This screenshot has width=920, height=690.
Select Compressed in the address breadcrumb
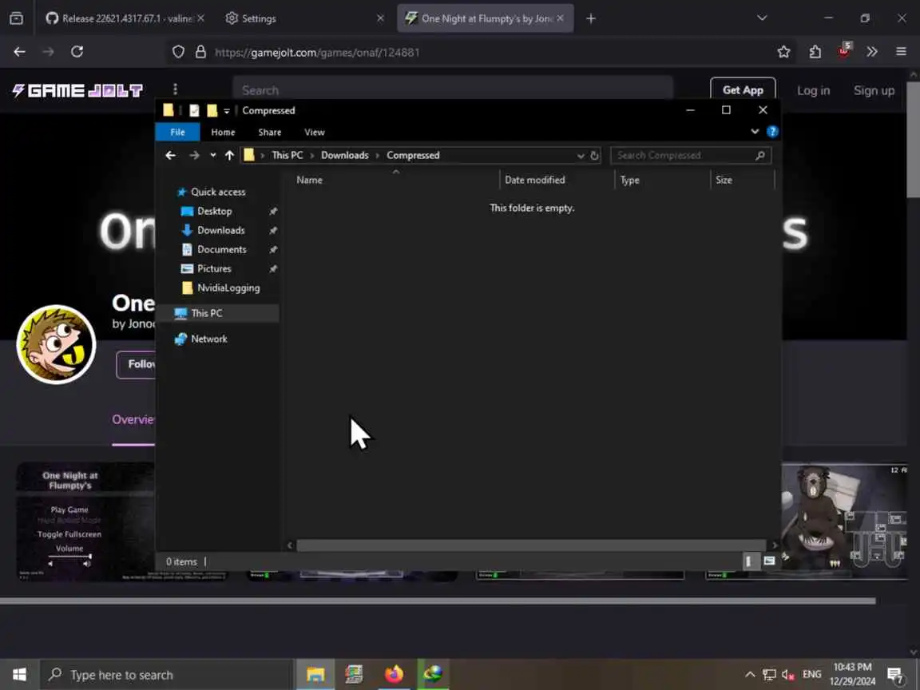[x=413, y=156]
